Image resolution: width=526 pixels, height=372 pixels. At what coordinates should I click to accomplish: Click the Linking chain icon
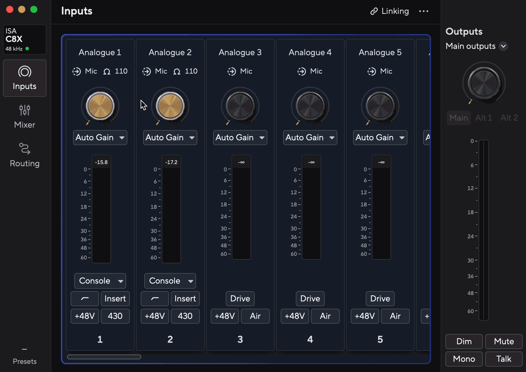click(374, 11)
